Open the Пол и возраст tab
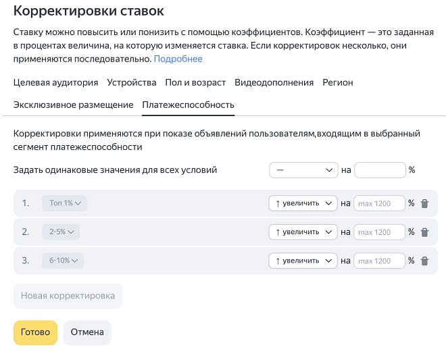 tap(195, 82)
